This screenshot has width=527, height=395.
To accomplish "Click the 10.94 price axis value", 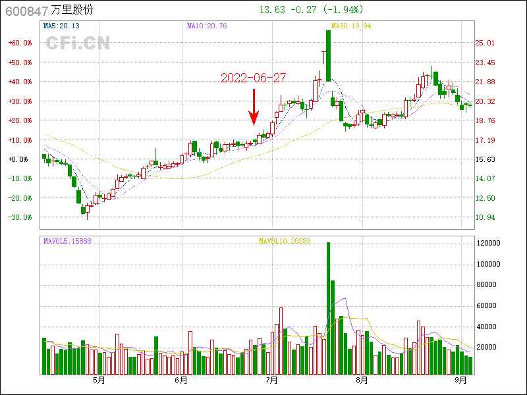I will [485, 217].
